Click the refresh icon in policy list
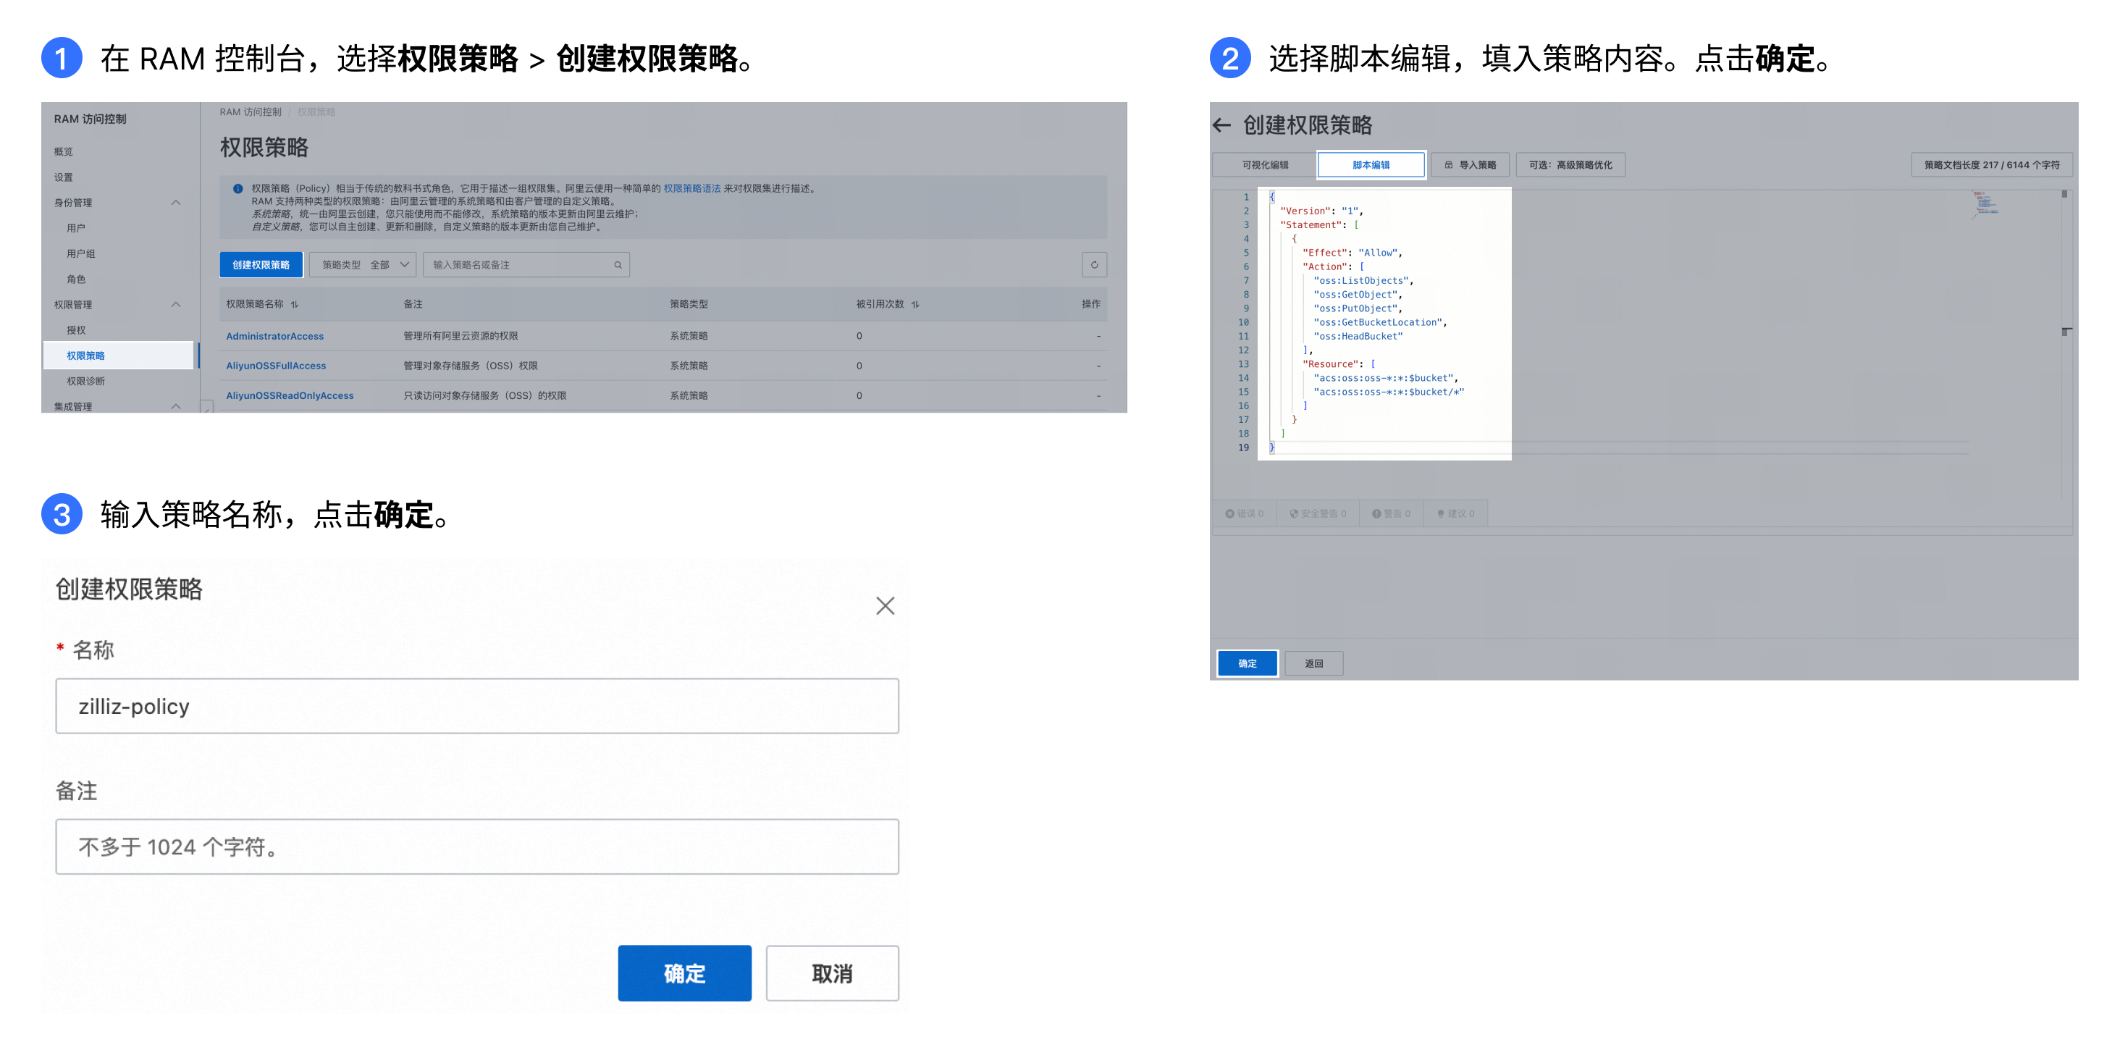Image resolution: width=2120 pixels, height=1047 pixels. click(x=1094, y=265)
